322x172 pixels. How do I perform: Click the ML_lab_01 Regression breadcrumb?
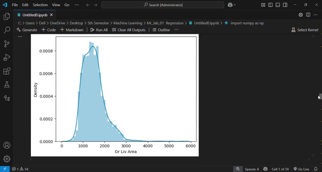(x=165, y=23)
